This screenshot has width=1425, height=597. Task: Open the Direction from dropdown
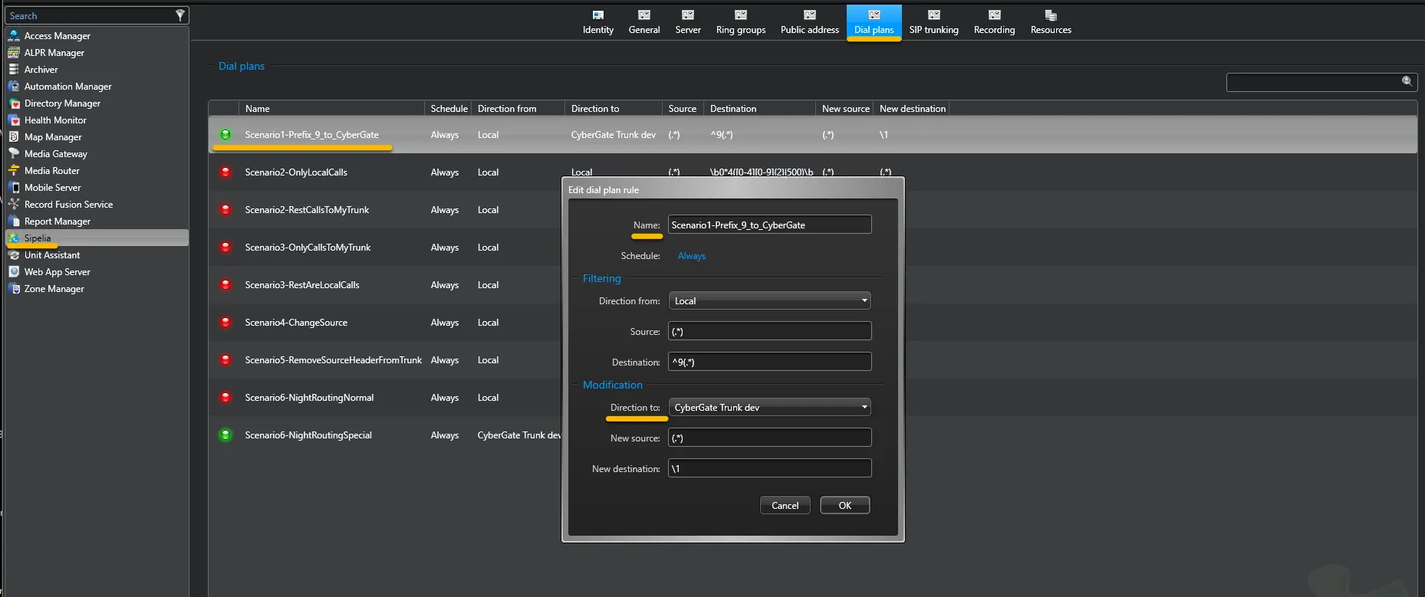tap(770, 300)
